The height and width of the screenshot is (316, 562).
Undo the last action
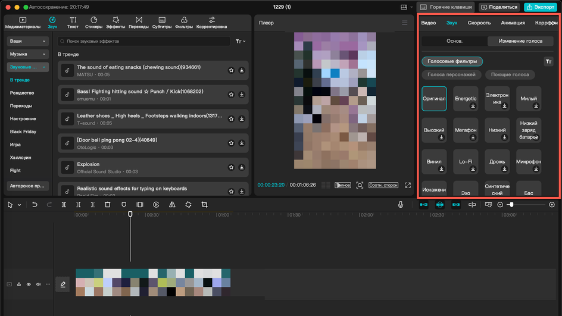point(35,205)
